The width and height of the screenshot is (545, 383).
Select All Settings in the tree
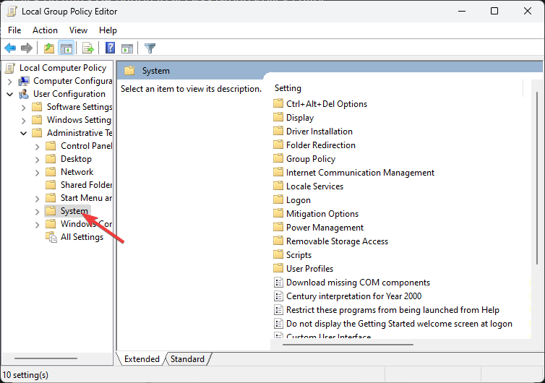pos(82,237)
